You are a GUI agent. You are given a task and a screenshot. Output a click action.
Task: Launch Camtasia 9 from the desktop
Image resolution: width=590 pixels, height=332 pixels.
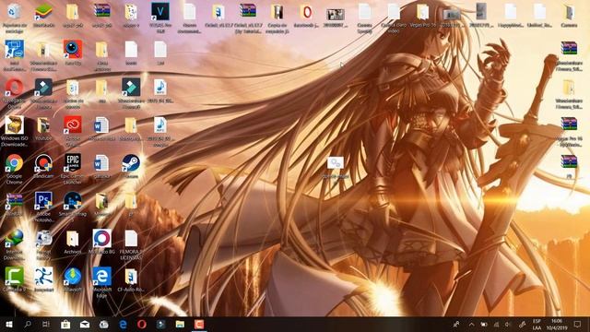click(15, 277)
